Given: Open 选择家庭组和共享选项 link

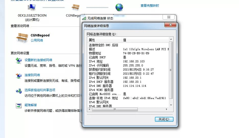Looking at the screenshot, I should pos(40,90).
